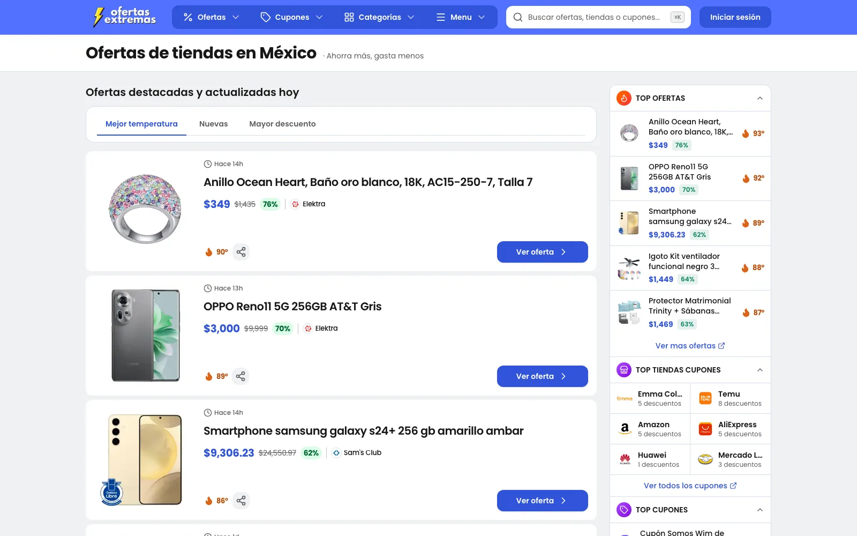
Task: Open the AliExpress coupons store icon
Action: tap(705, 429)
